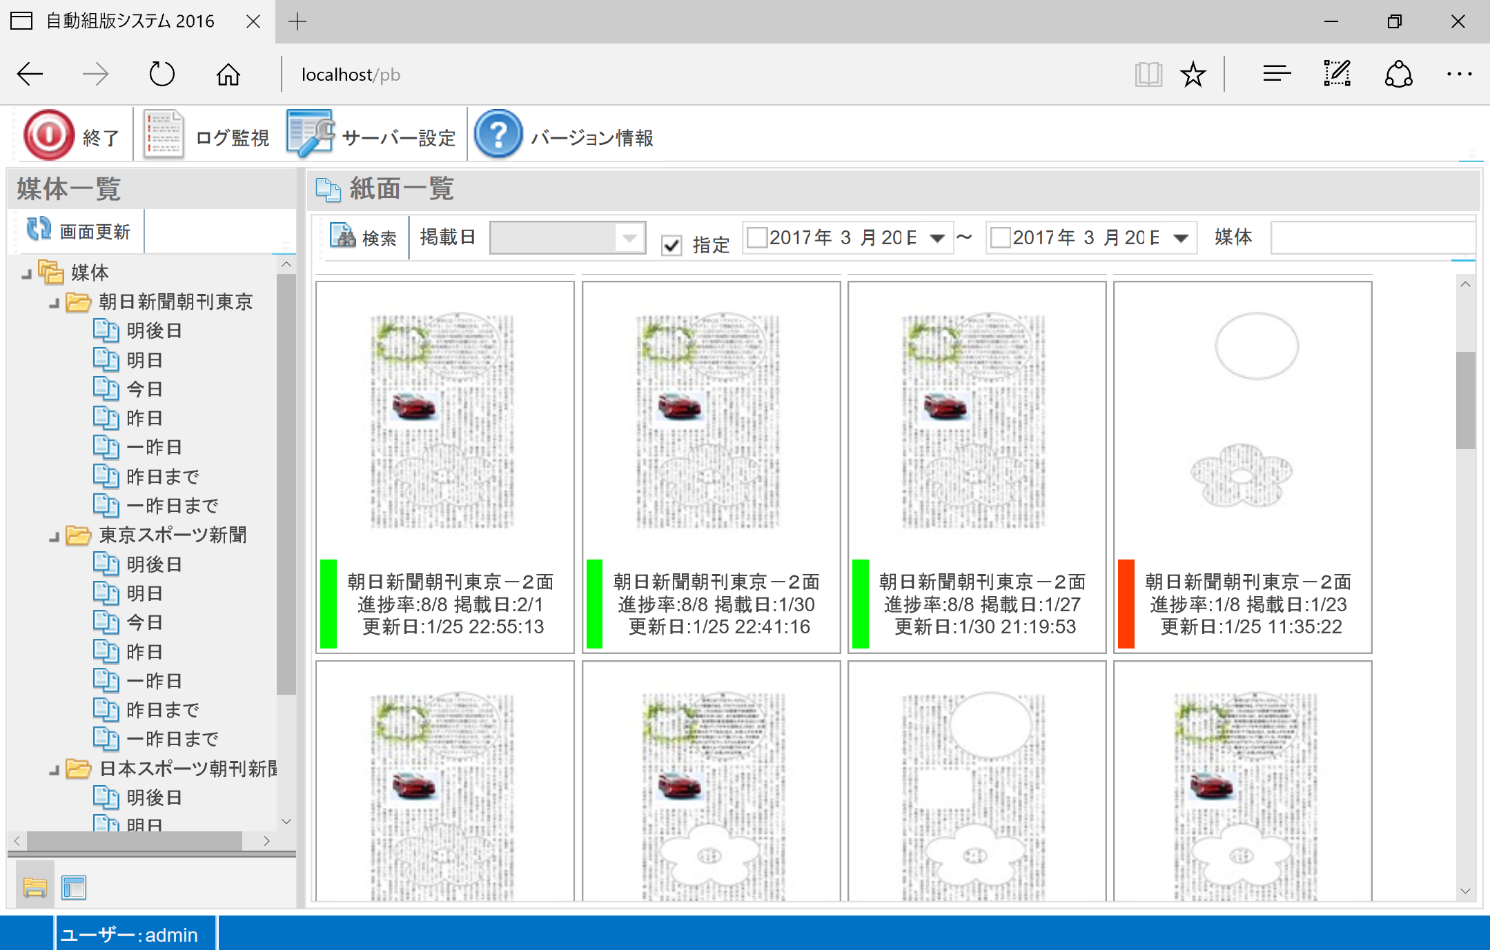Click browser refresh icon

pos(162,74)
